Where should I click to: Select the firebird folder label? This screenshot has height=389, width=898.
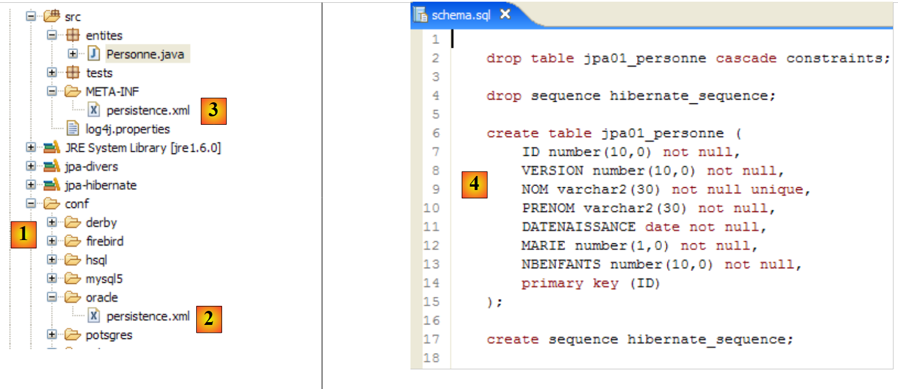pyautogui.click(x=105, y=241)
